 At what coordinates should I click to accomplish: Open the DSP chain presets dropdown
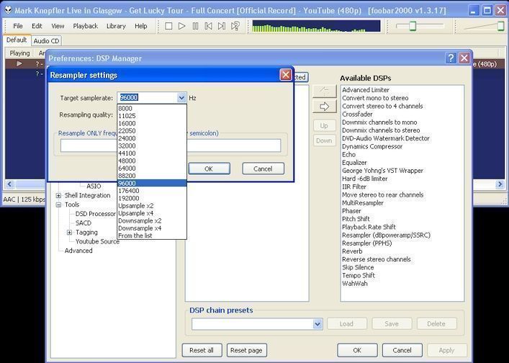tap(317, 323)
